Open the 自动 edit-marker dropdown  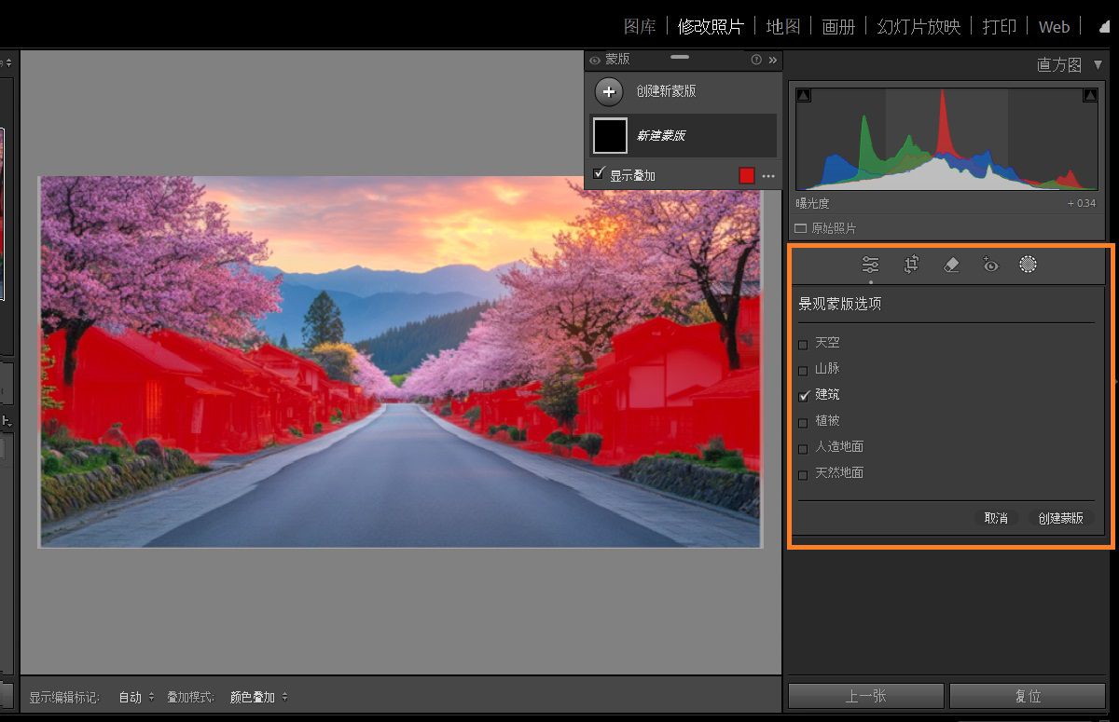134,696
